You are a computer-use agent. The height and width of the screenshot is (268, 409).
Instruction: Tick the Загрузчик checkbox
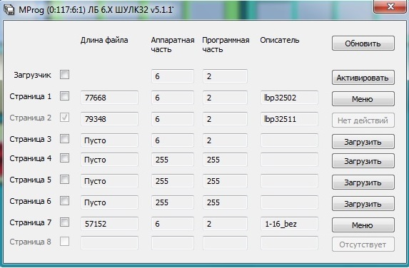(x=64, y=75)
